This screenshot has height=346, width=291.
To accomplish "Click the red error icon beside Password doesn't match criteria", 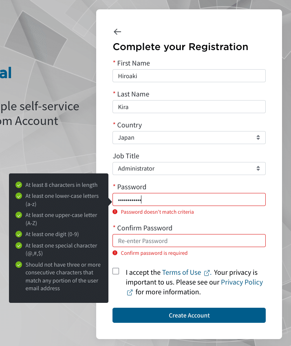I will pyautogui.click(x=115, y=212).
